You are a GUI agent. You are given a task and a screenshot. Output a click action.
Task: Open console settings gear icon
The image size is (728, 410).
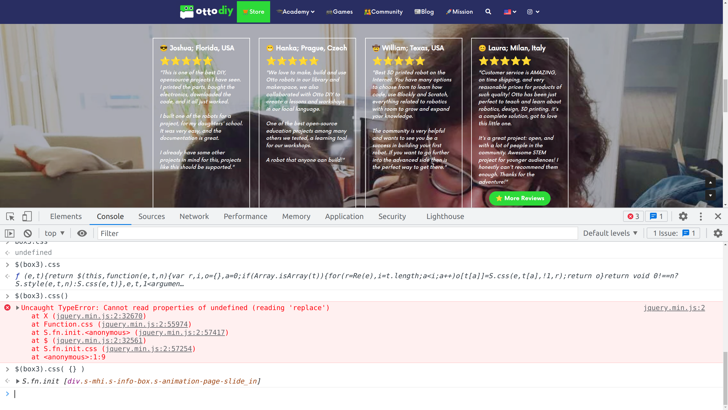[x=718, y=233]
